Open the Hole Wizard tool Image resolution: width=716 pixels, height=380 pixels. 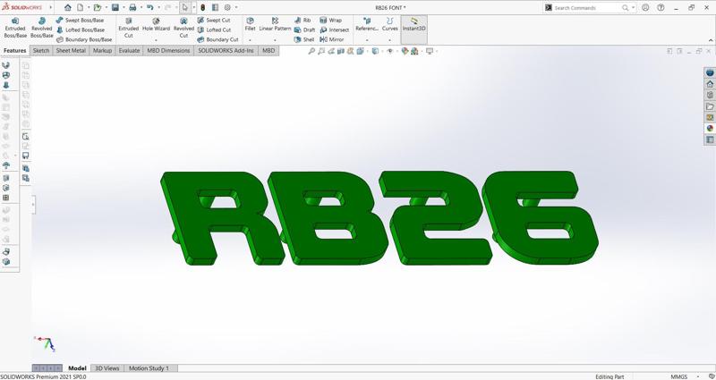pyautogui.click(x=156, y=25)
